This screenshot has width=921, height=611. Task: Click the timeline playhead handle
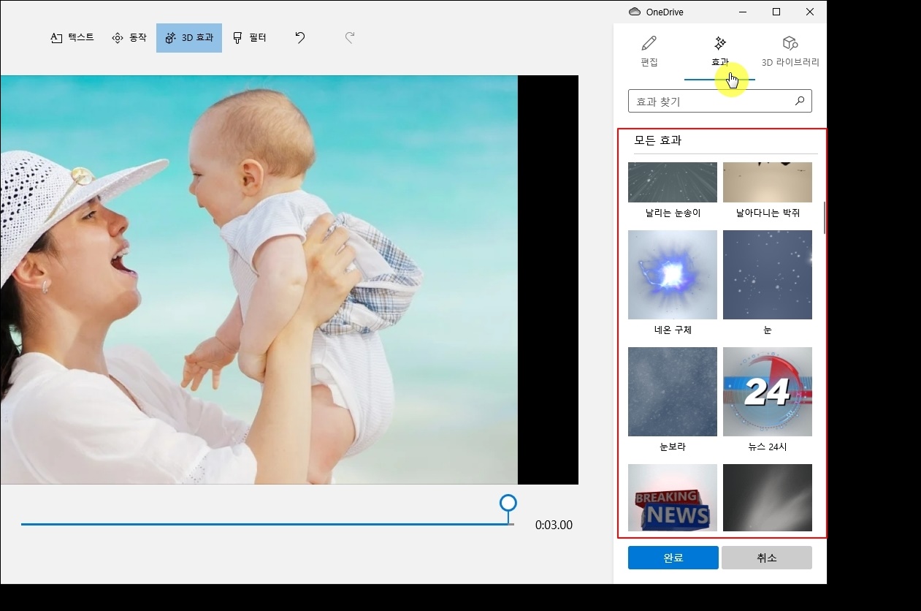[x=508, y=503]
